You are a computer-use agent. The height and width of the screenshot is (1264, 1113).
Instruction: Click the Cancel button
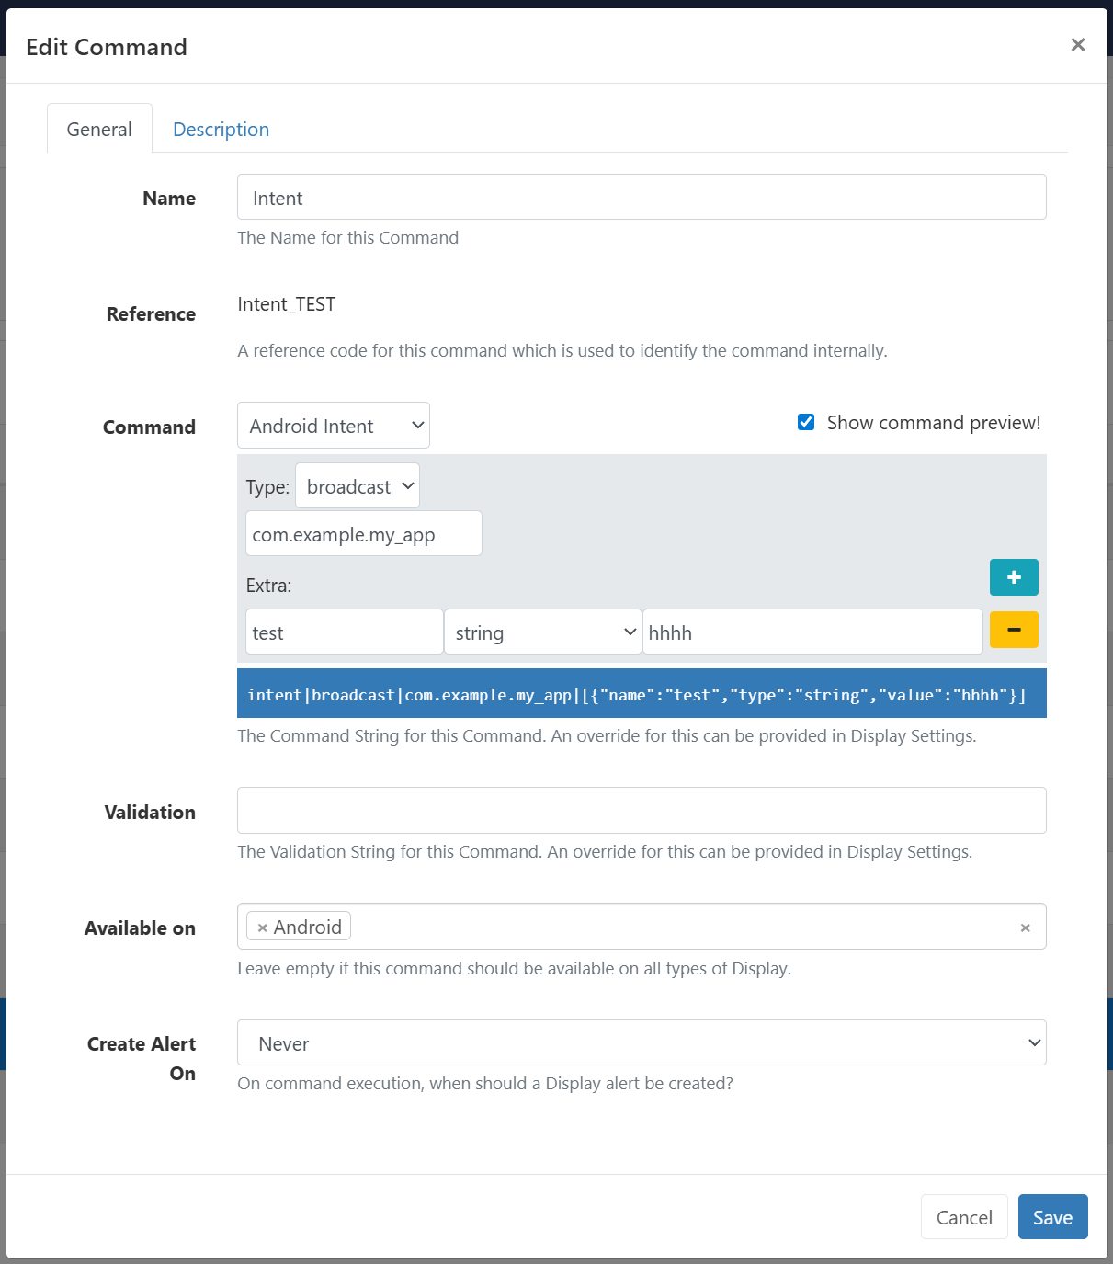(x=964, y=1217)
